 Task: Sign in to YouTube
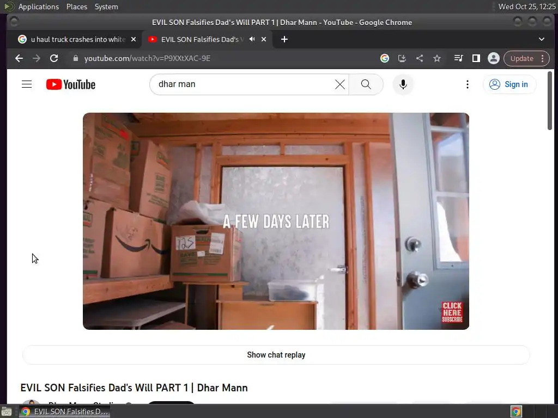[509, 84]
